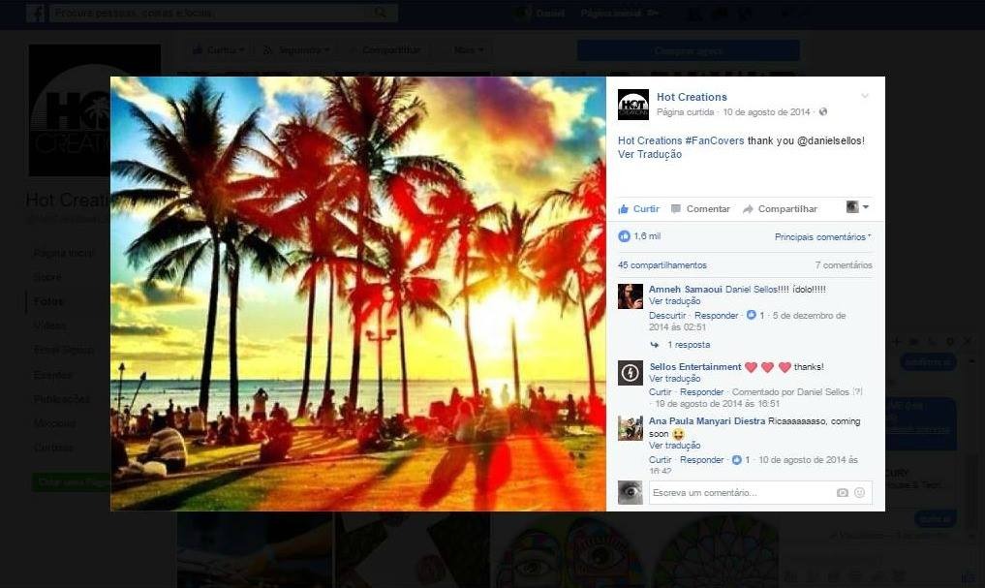
Task: Click the blue like icon beside 1,6 mil
Action: pos(624,236)
